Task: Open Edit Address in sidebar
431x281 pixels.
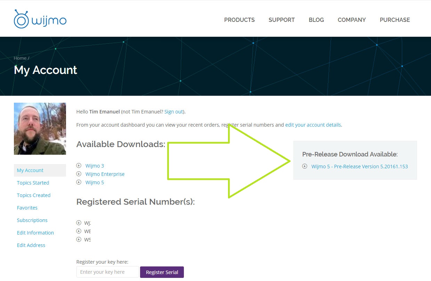Action: click(31, 245)
